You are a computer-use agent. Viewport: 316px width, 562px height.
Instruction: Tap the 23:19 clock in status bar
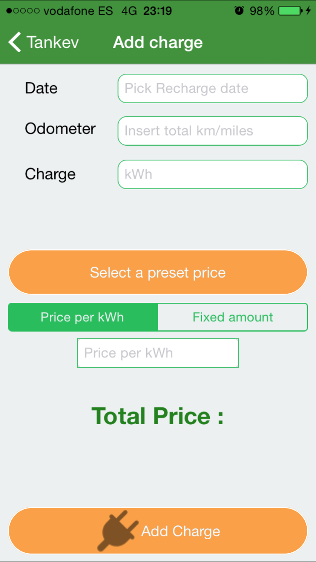click(157, 11)
